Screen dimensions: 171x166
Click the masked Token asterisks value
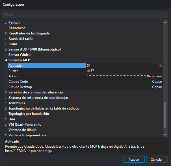coord(116,76)
